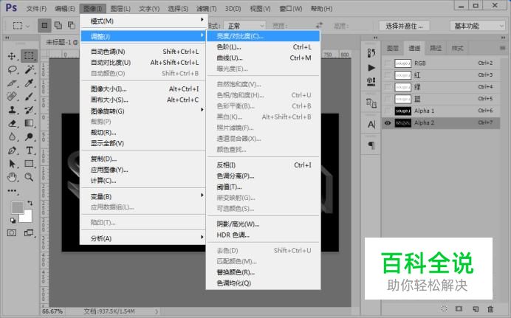
Task: Toggle visibility of red (红) channel
Action: pos(388,75)
